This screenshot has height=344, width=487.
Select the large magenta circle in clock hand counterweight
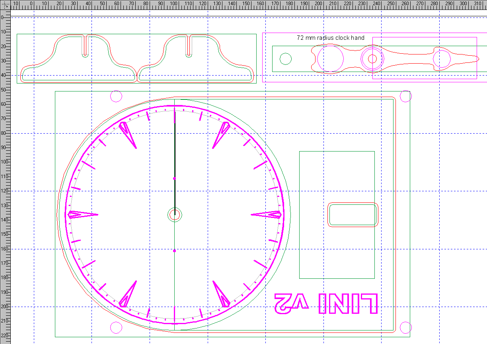[x=330, y=59]
